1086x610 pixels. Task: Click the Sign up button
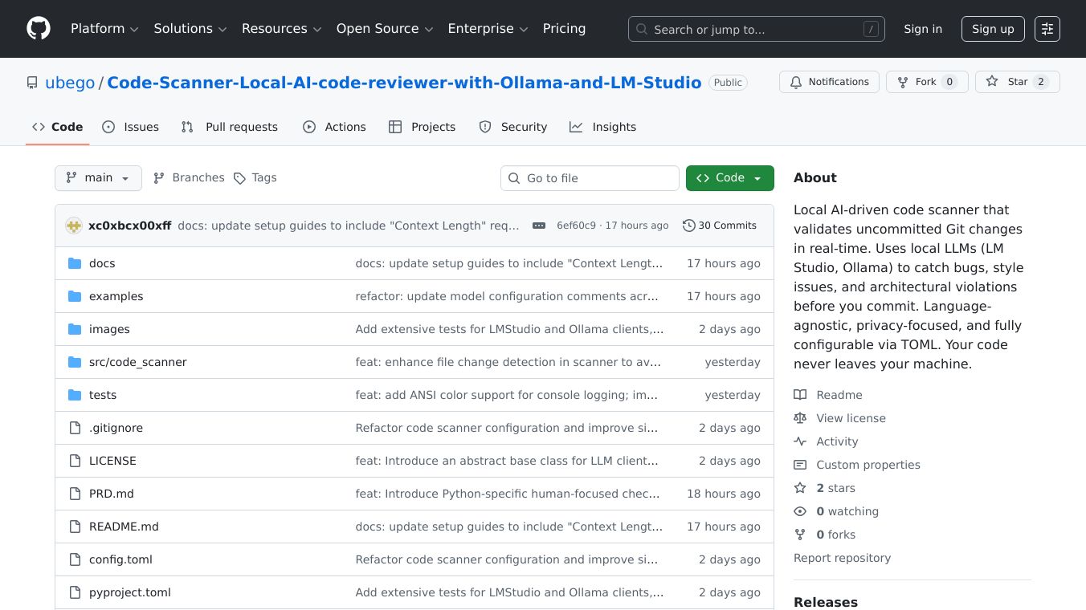992,29
